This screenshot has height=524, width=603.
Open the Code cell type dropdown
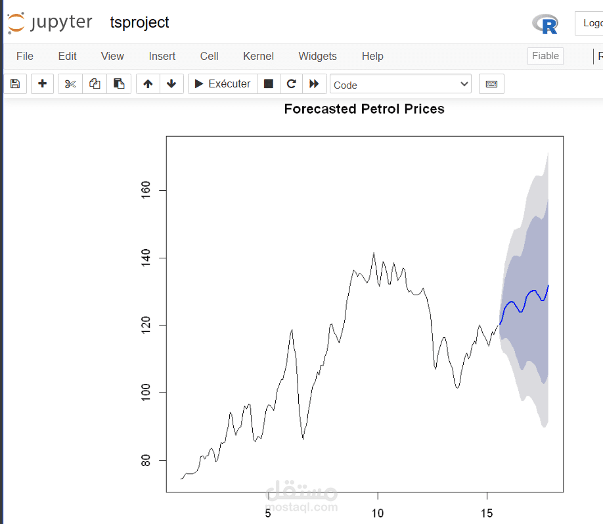coord(401,84)
